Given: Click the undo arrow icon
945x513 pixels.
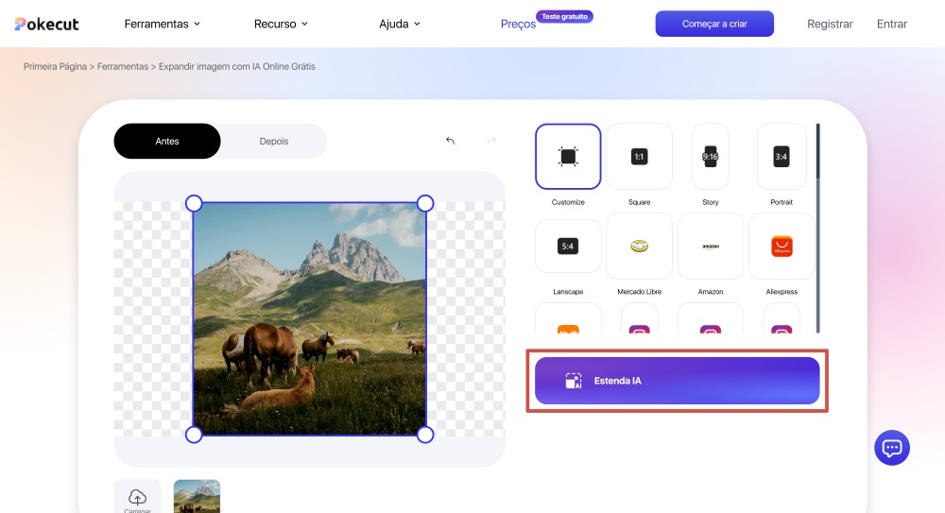Looking at the screenshot, I should 450,141.
